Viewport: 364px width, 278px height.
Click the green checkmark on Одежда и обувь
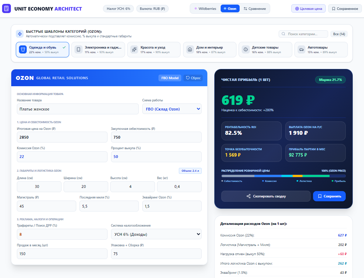pyautogui.click(x=64, y=47)
